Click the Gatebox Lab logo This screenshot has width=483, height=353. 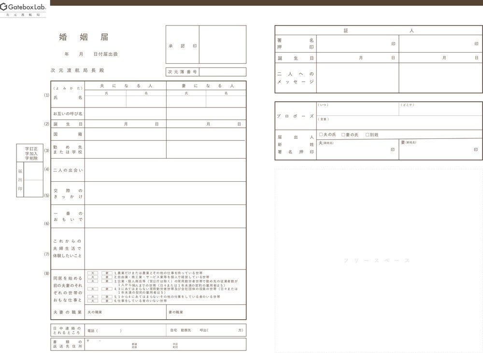(23, 8)
